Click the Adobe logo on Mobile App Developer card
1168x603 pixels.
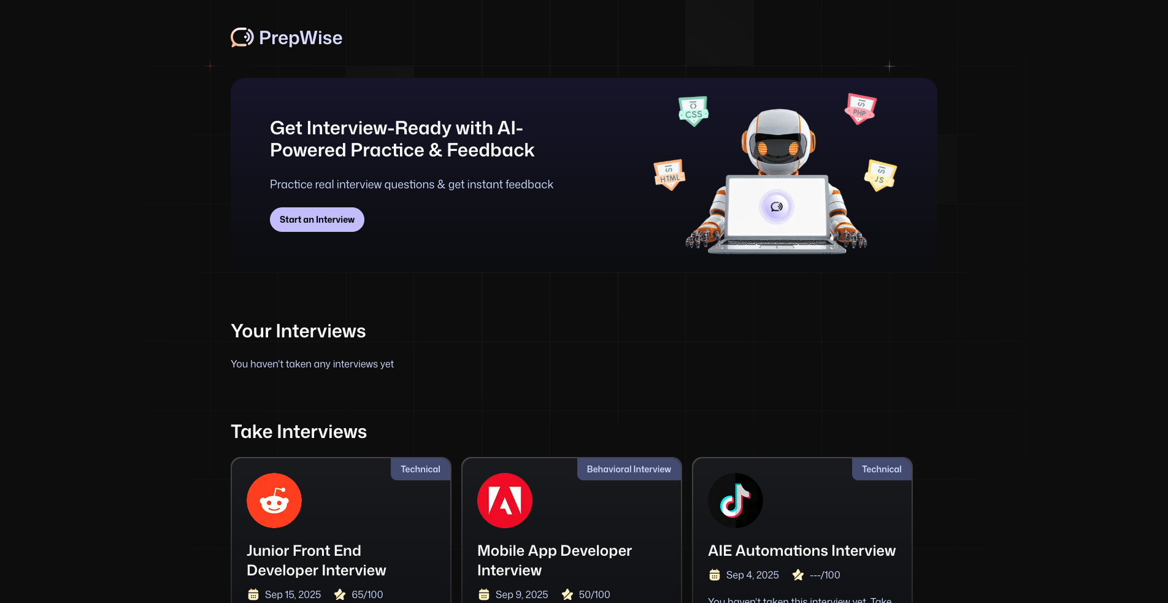coord(505,501)
